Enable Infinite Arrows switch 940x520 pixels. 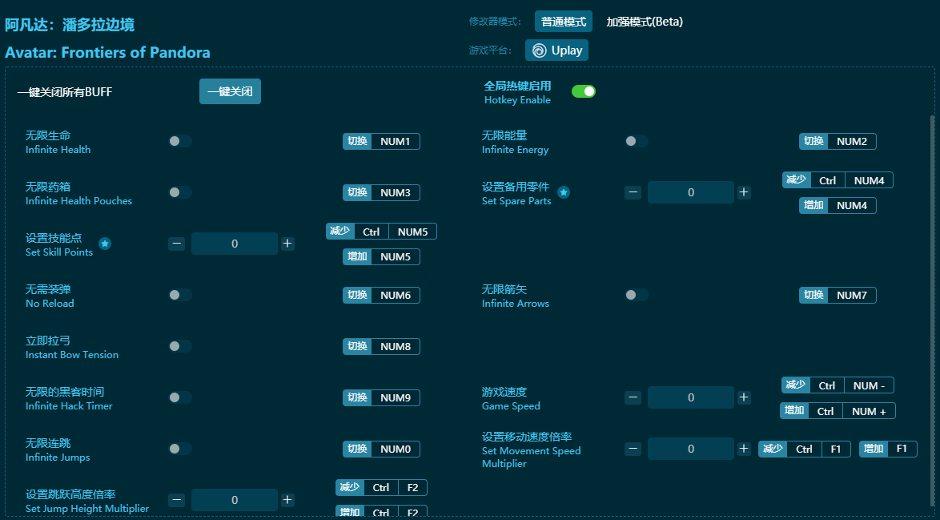click(636, 295)
